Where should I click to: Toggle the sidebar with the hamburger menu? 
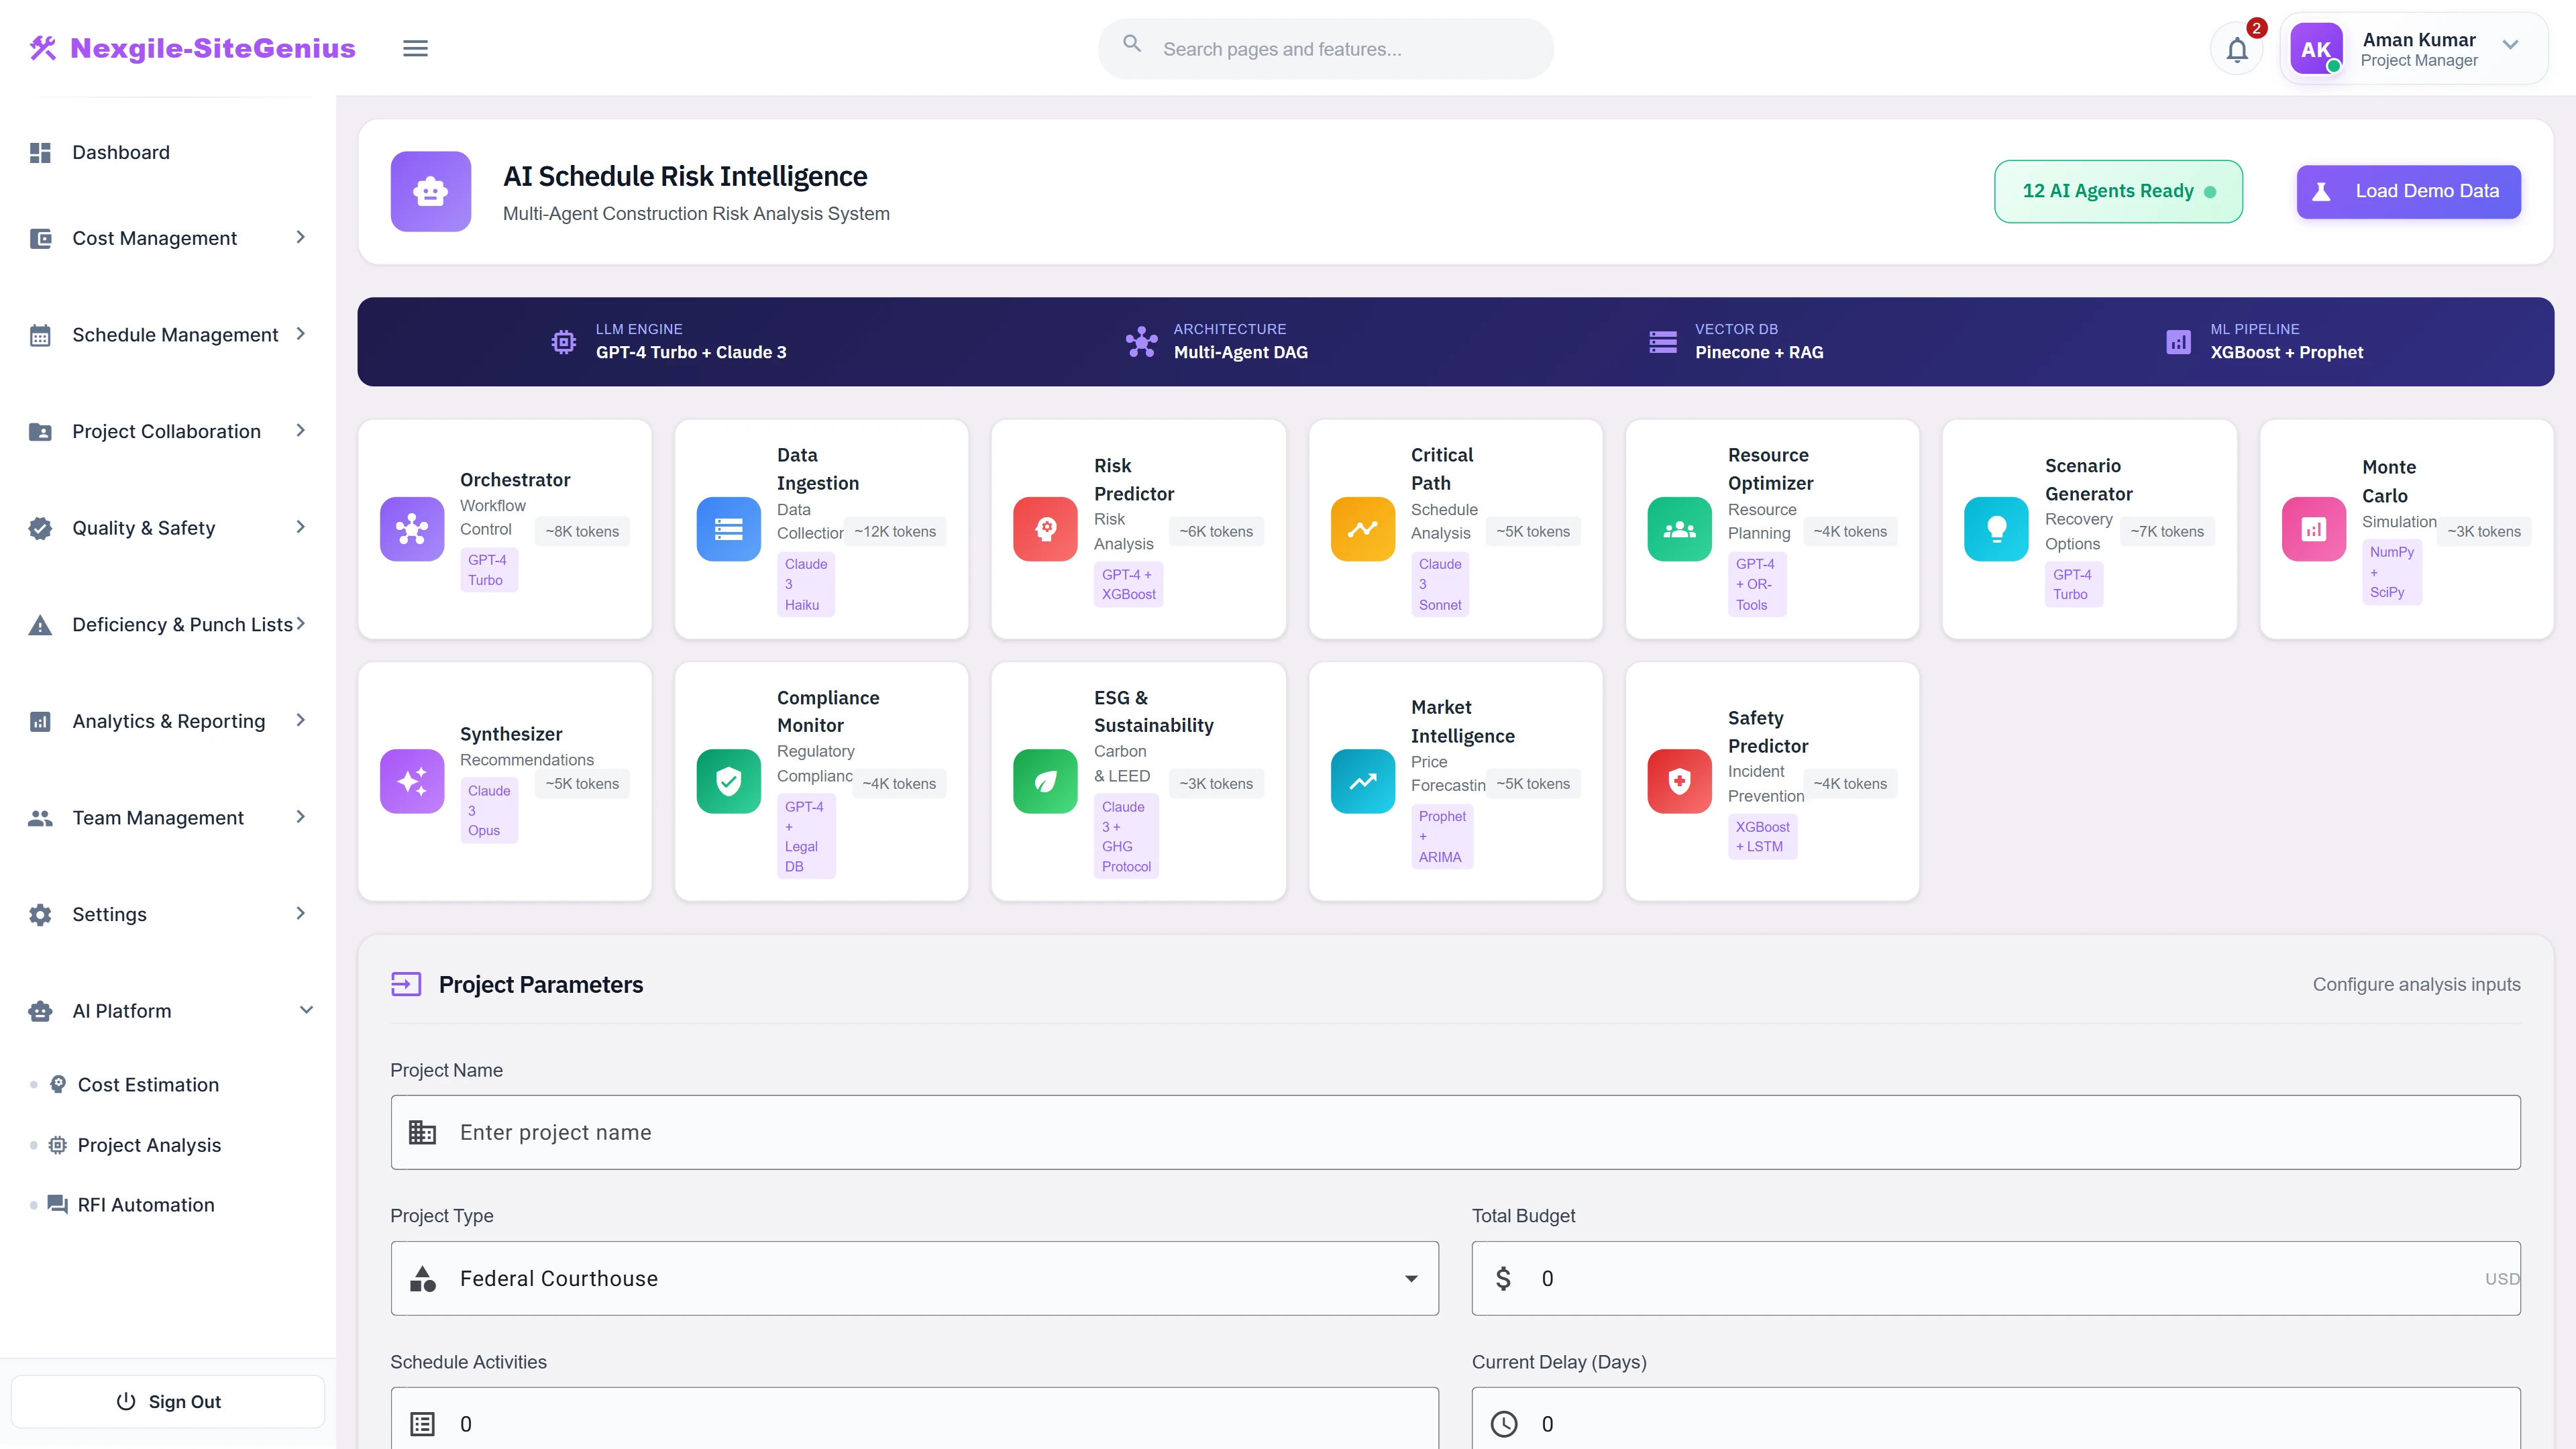415,47
